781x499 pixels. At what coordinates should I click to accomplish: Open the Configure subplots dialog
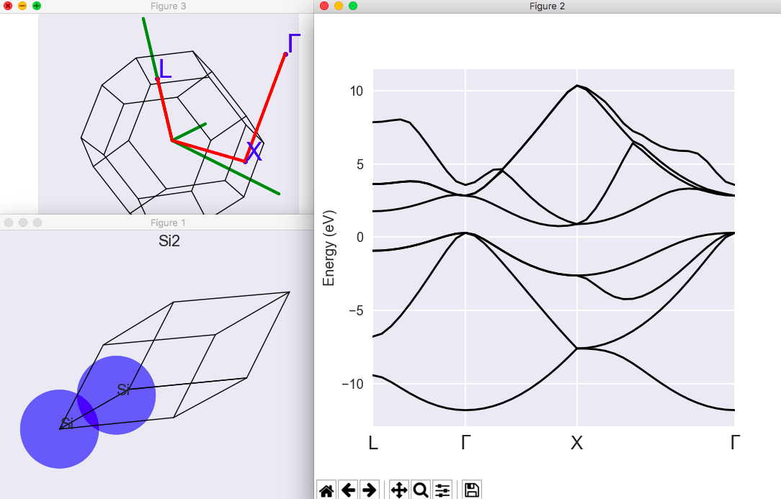coord(442,490)
